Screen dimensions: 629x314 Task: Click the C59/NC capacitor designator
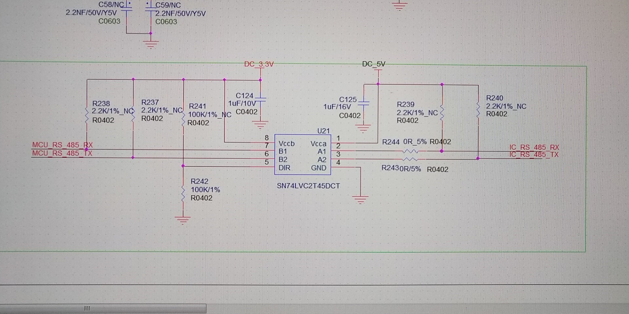click(168, 5)
